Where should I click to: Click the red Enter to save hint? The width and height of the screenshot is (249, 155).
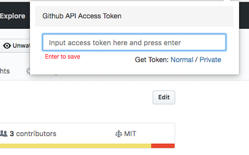(x=62, y=57)
